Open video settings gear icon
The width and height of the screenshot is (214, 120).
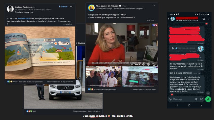[148, 64]
